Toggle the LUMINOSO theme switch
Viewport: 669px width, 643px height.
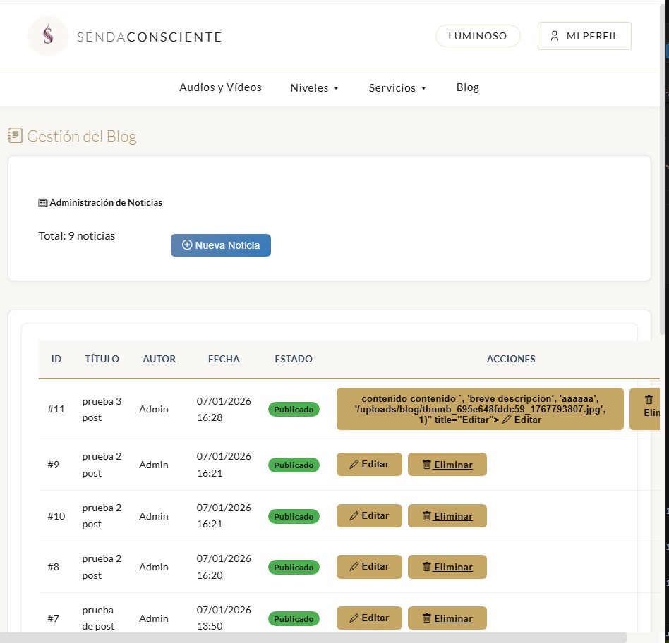pyautogui.click(x=477, y=36)
